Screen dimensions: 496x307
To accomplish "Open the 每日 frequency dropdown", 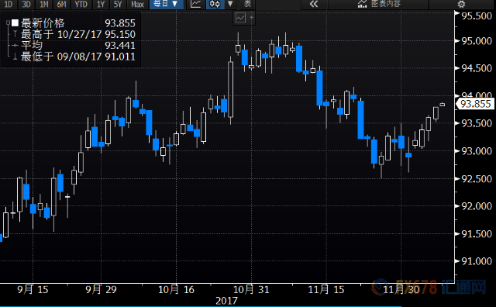I will (x=167, y=4).
